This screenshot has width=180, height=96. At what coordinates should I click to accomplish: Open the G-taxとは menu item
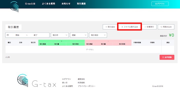click(30, 4)
